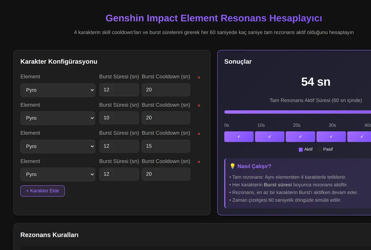Click the 40s timeline segment
Viewport: 371px width, 250px height.
point(359,137)
